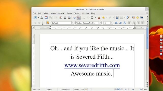
Task: Open Page Preview icon
Action: click(69, 18)
